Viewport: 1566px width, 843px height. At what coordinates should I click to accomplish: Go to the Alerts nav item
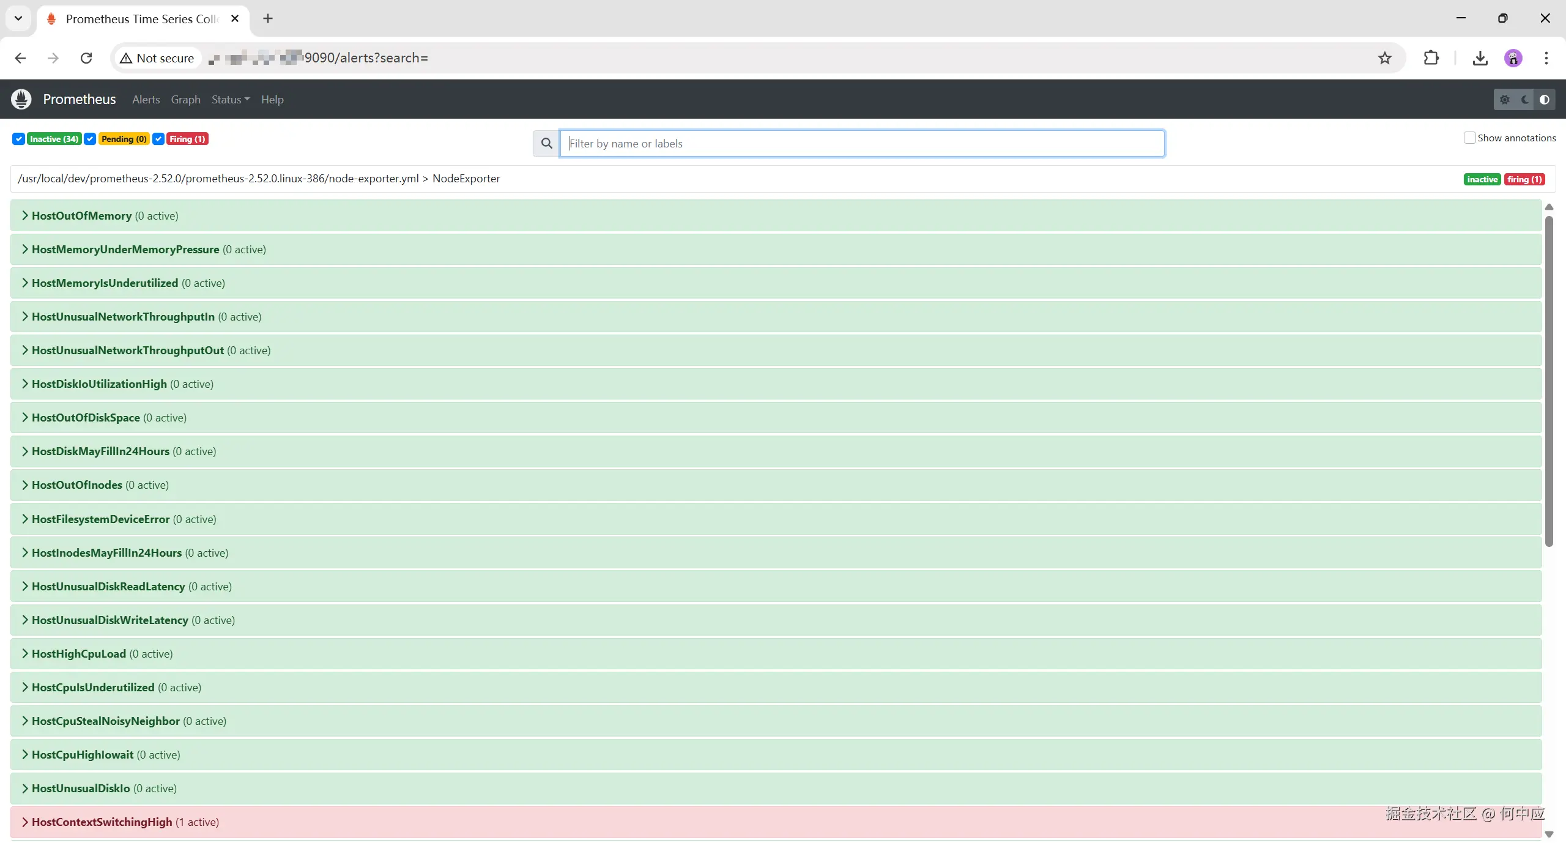pos(146,99)
